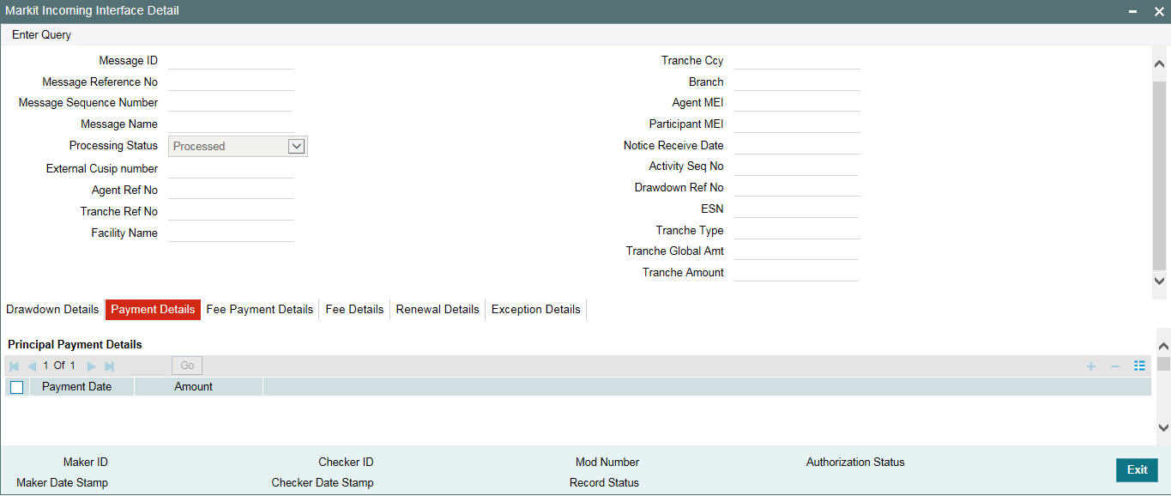Screen dimensions: 1171x496
Task: Click the Message Name field
Action: click(231, 124)
